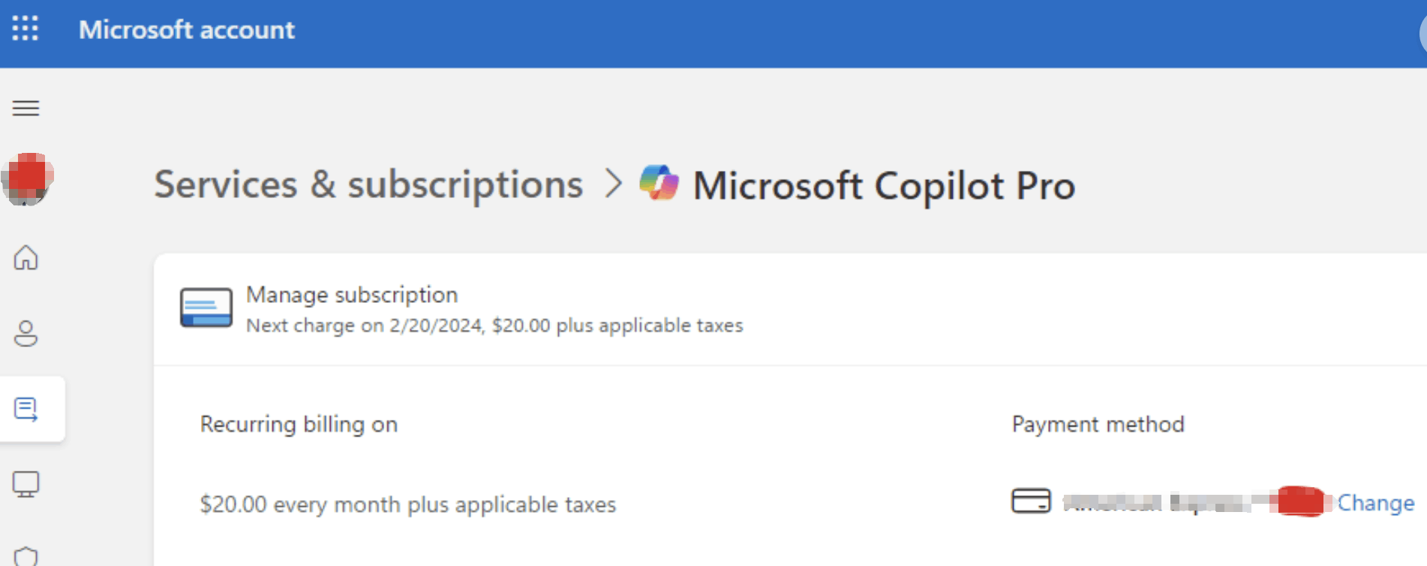The image size is (1427, 566).
Task: Open Your info person icon
Action: (26, 333)
